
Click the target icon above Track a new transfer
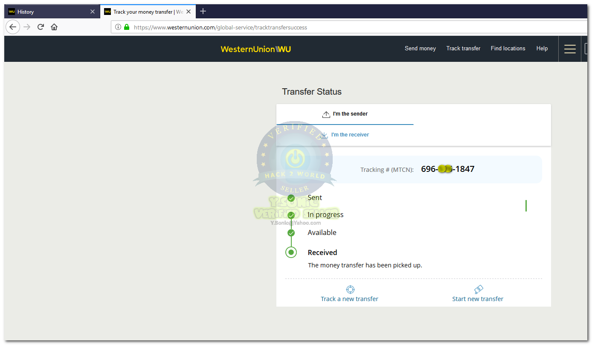click(x=350, y=290)
